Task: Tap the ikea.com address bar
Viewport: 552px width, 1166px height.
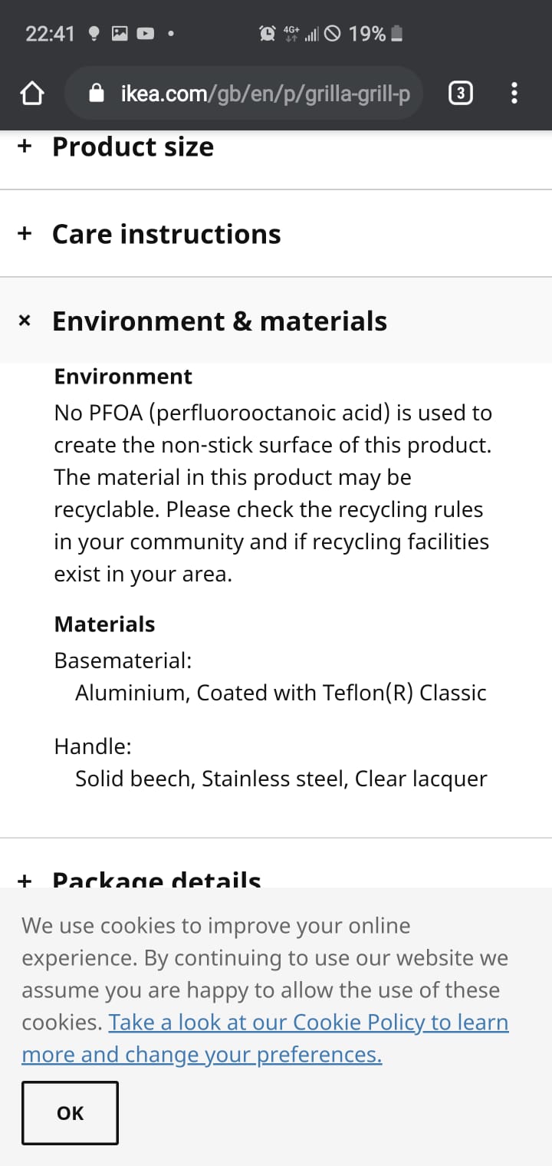Action: pos(264,94)
